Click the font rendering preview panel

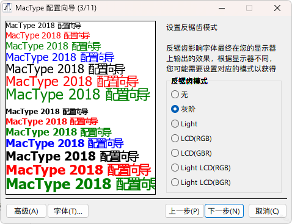[81, 107]
